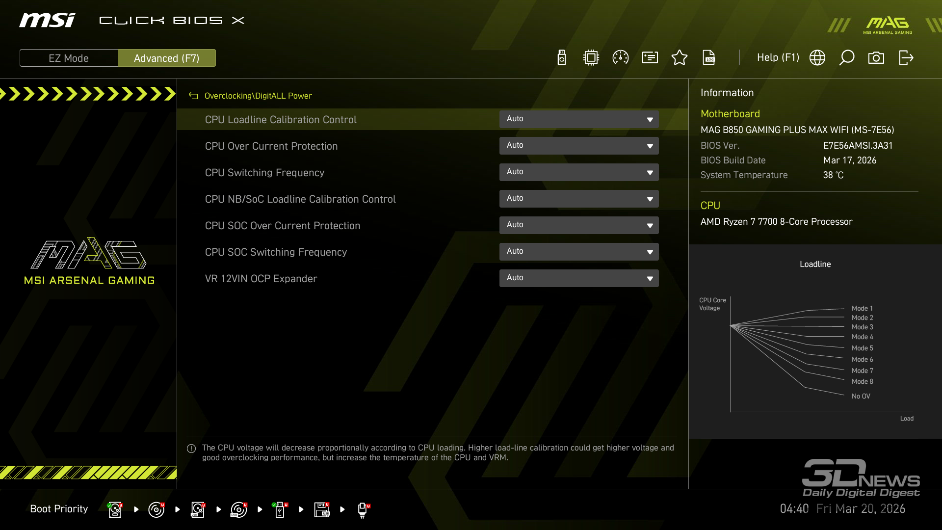942x530 pixels.
Task: Click the exit BIOS door icon
Action: click(x=906, y=57)
